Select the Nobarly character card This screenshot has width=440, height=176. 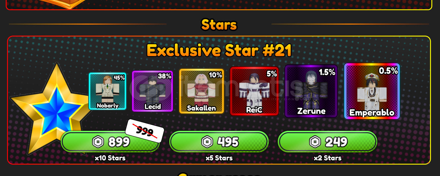pyautogui.click(x=108, y=91)
